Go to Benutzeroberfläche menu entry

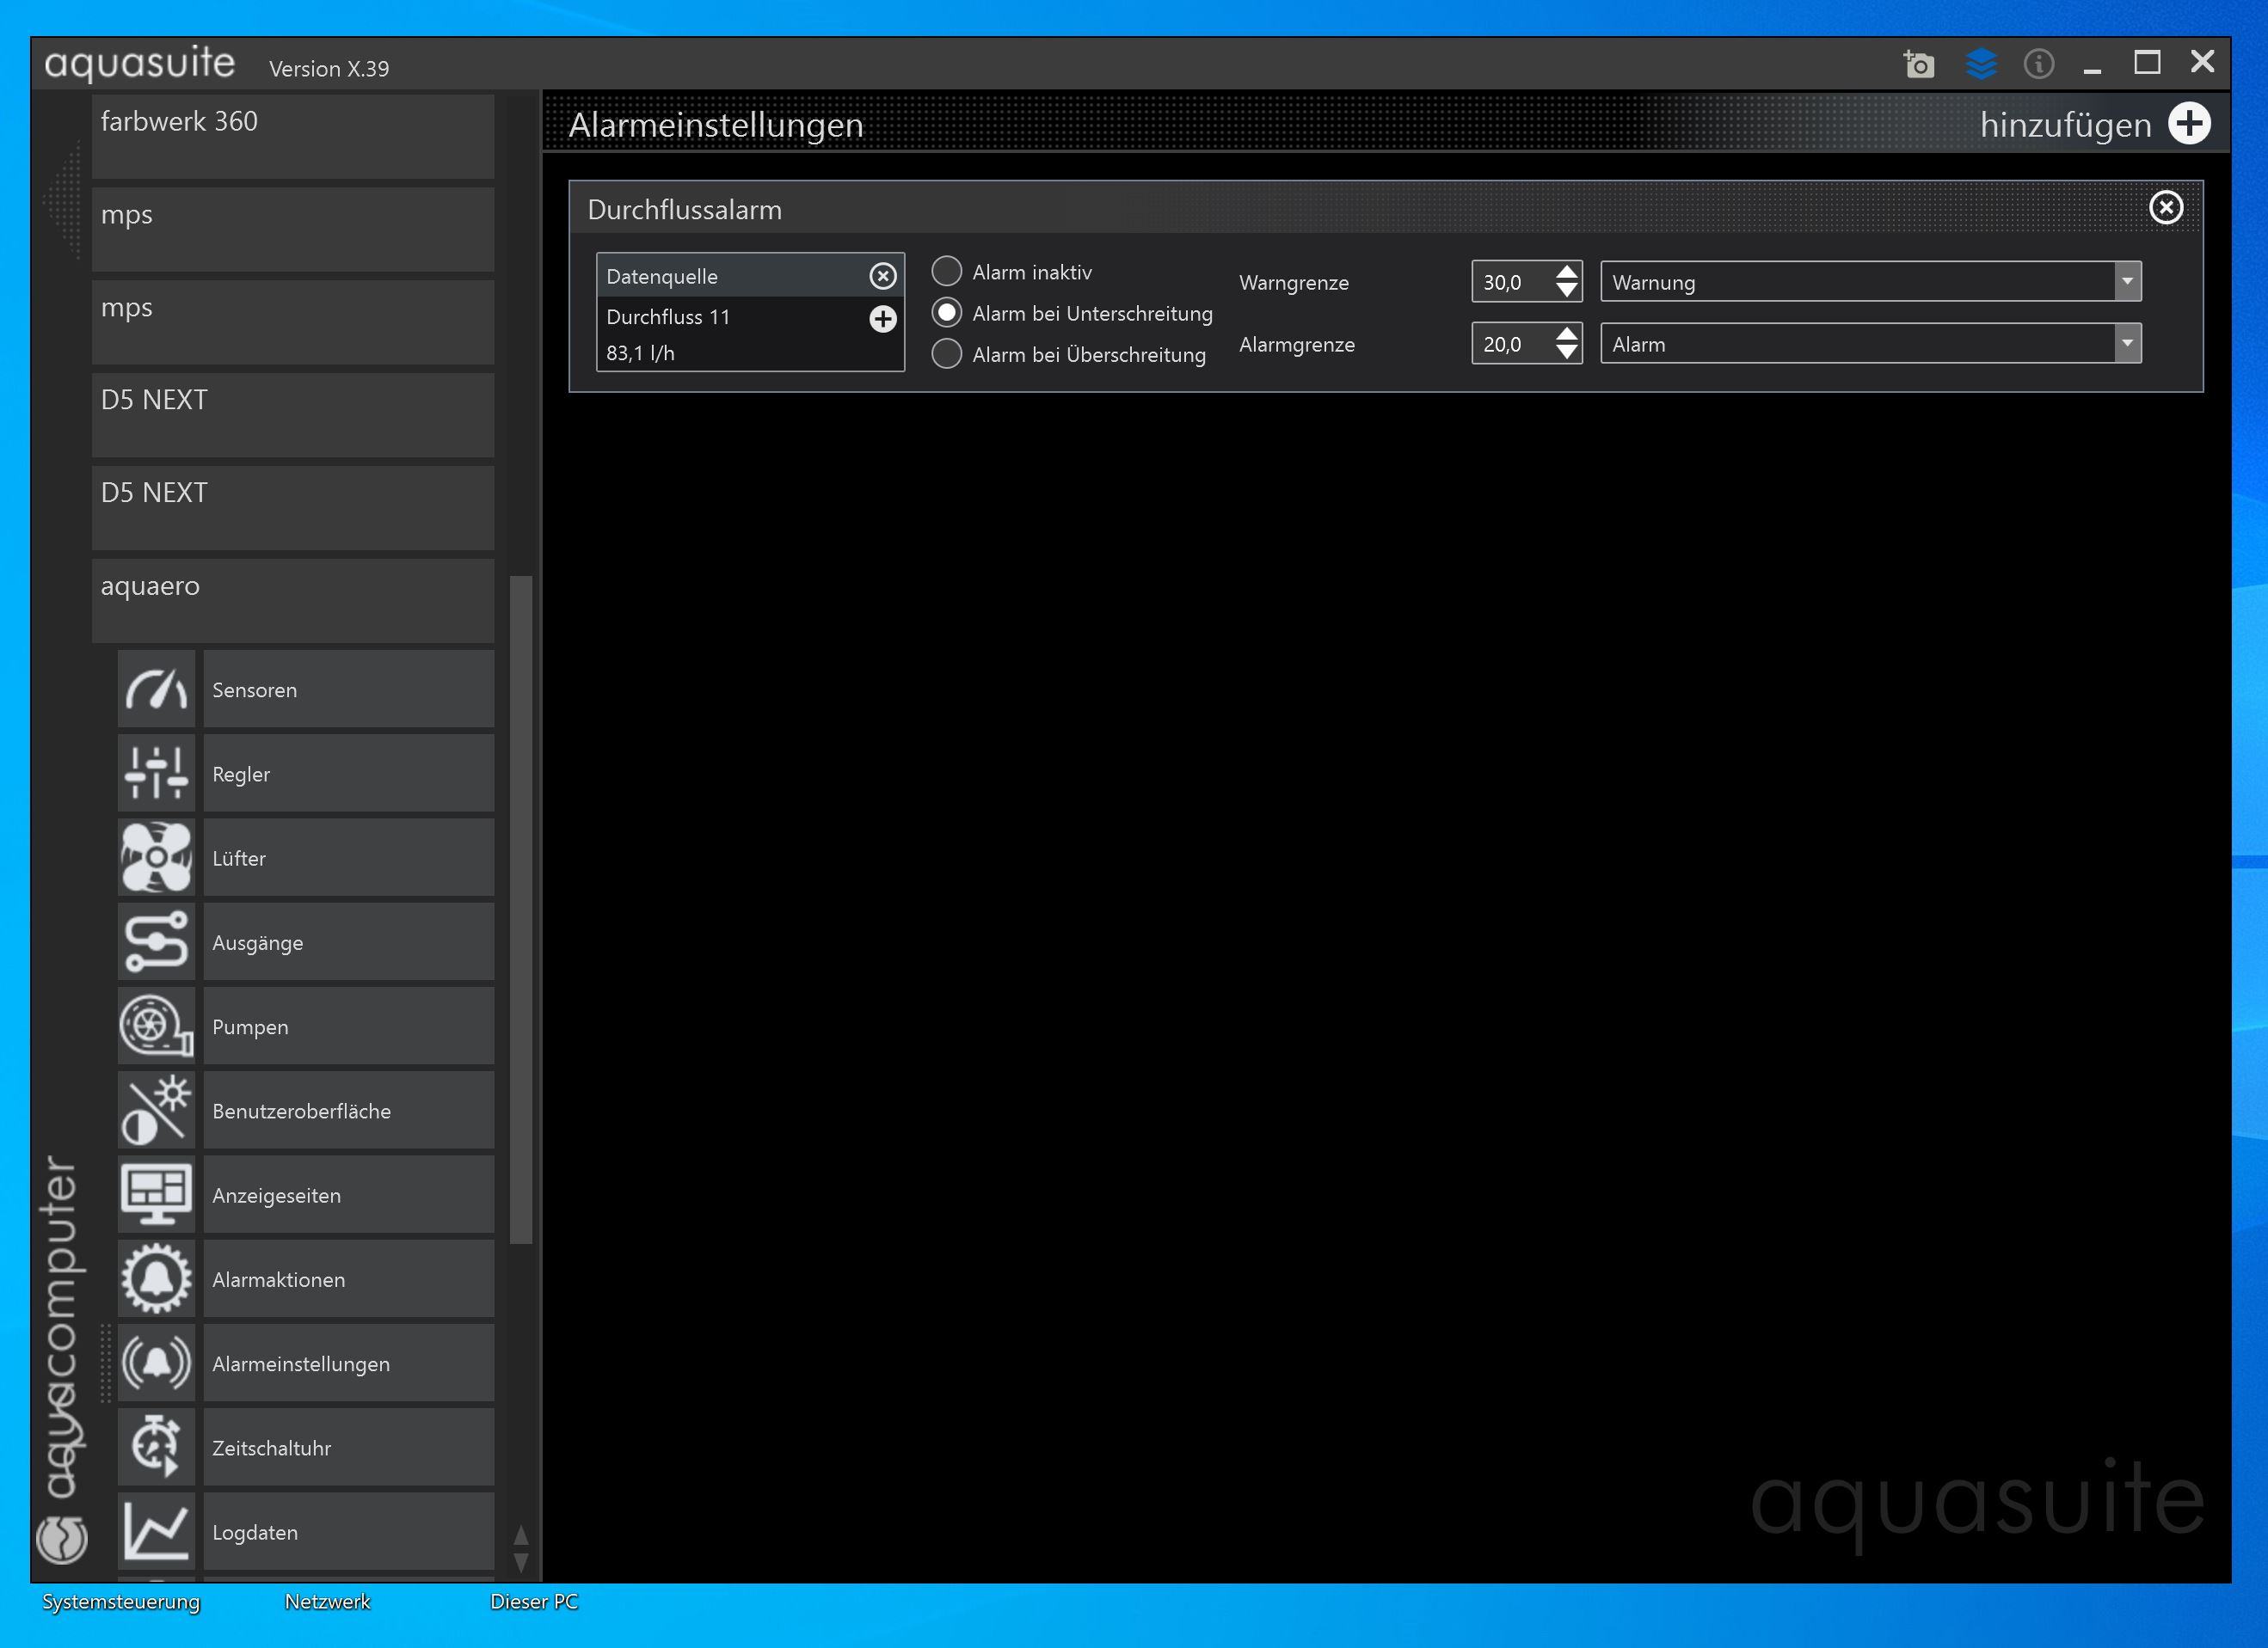coord(349,1111)
